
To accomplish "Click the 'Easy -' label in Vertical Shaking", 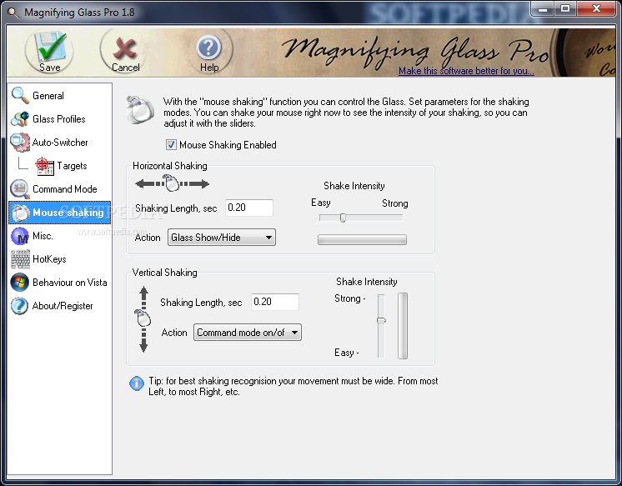I will pyautogui.click(x=346, y=353).
